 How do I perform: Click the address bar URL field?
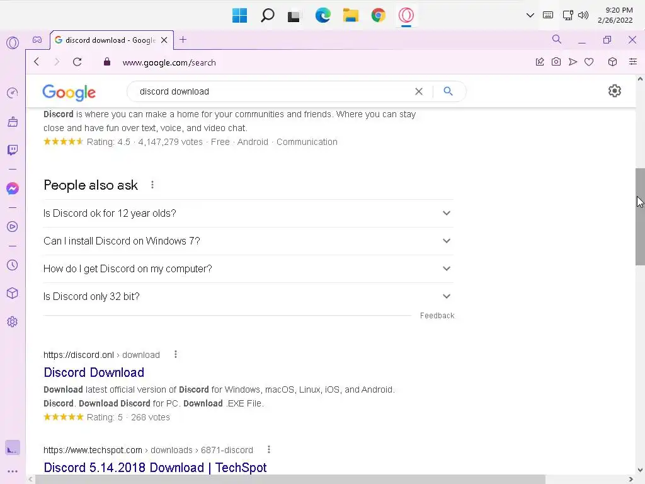pos(169,62)
